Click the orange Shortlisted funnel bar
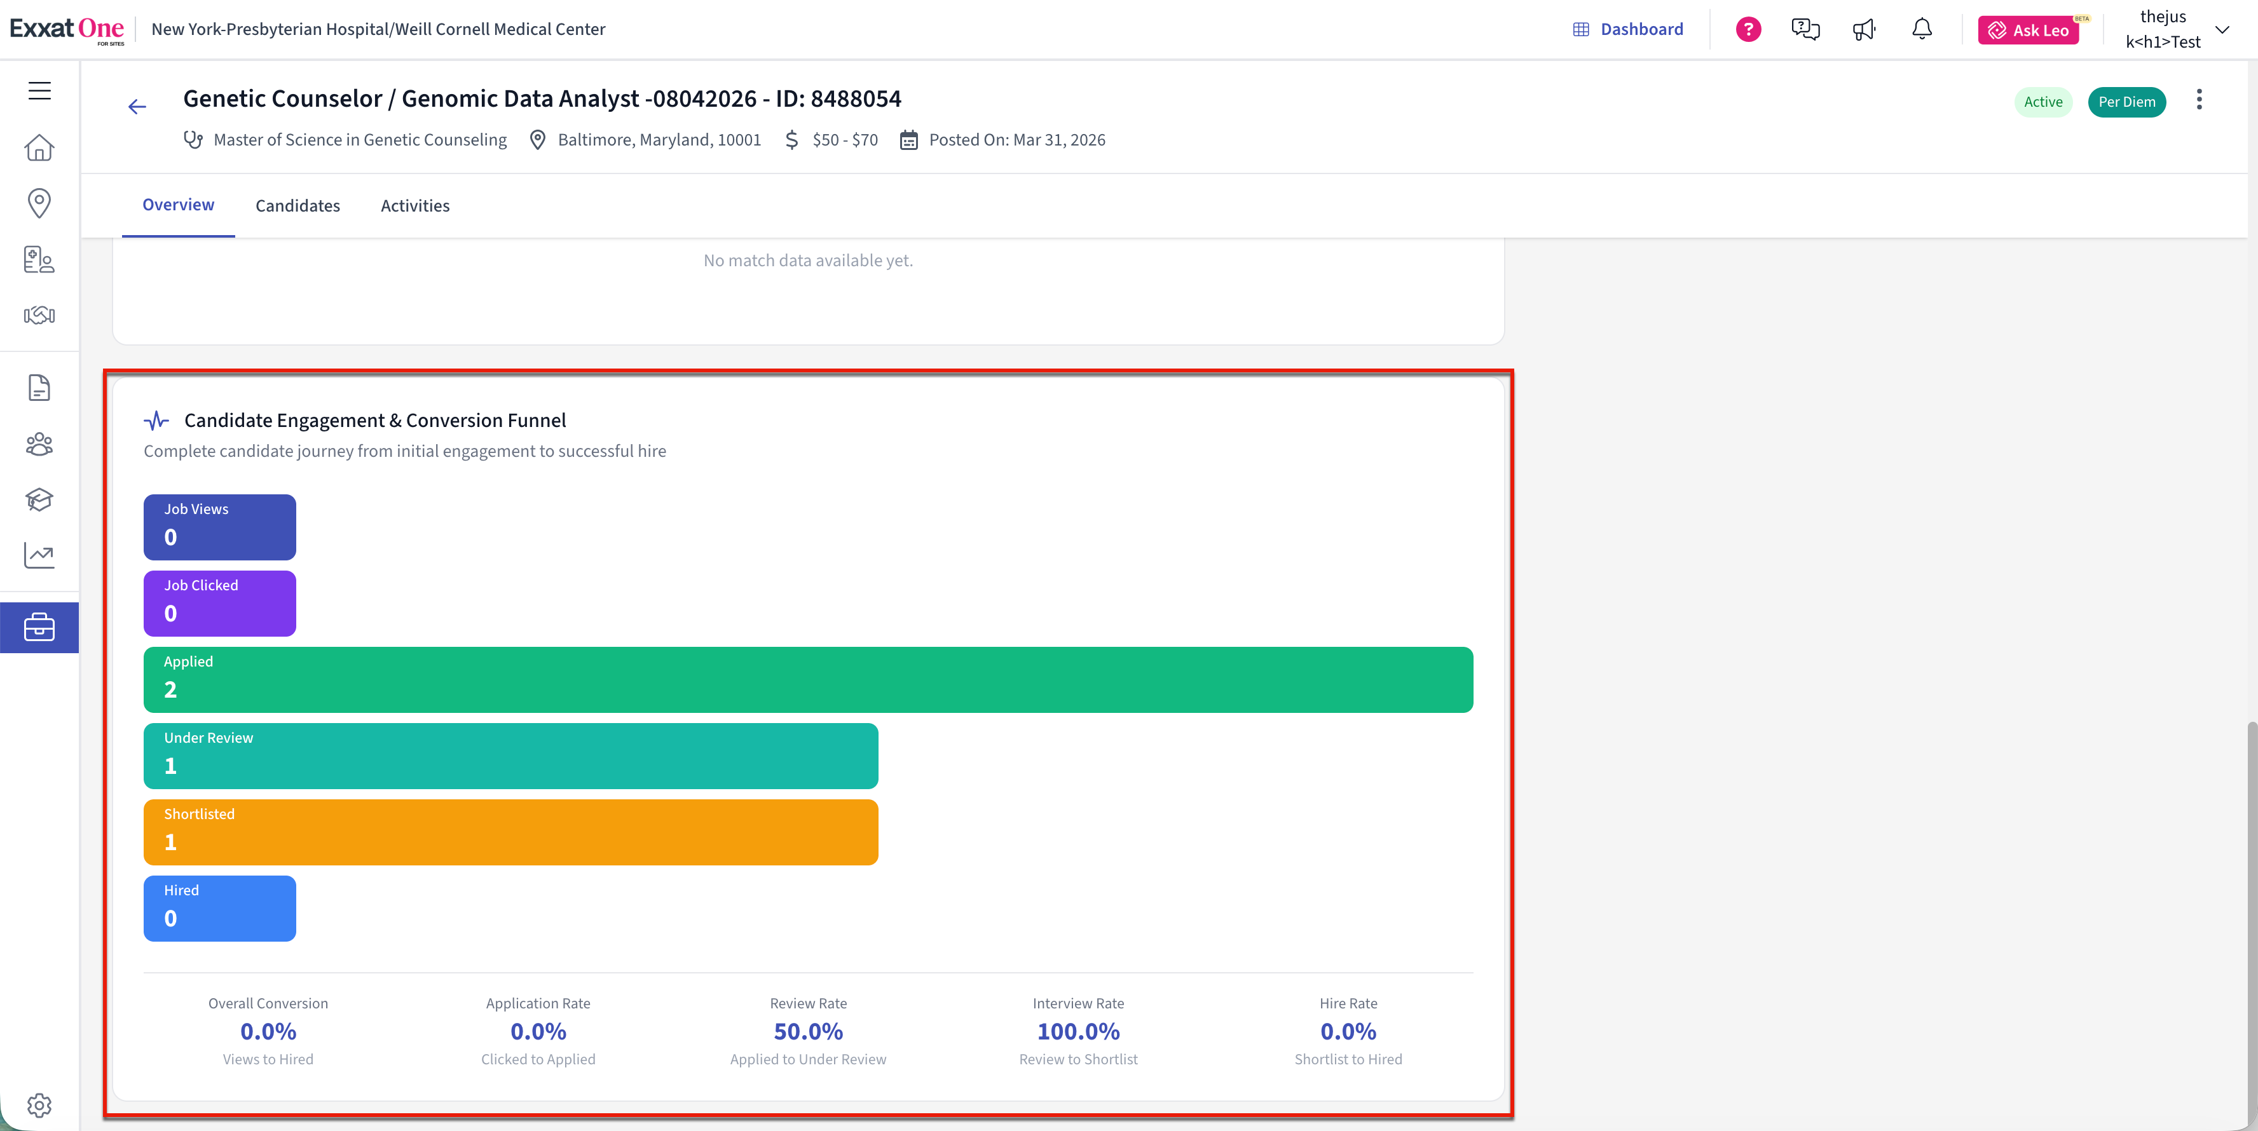The width and height of the screenshot is (2258, 1131). pyautogui.click(x=510, y=831)
